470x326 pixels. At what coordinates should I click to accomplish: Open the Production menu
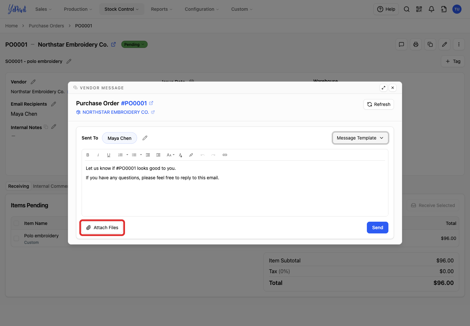[x=78, y=9]
